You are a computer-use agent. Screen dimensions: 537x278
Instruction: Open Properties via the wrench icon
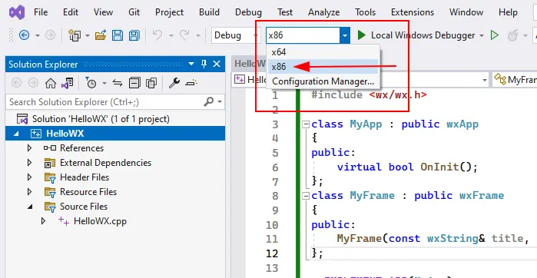(174, 82)
